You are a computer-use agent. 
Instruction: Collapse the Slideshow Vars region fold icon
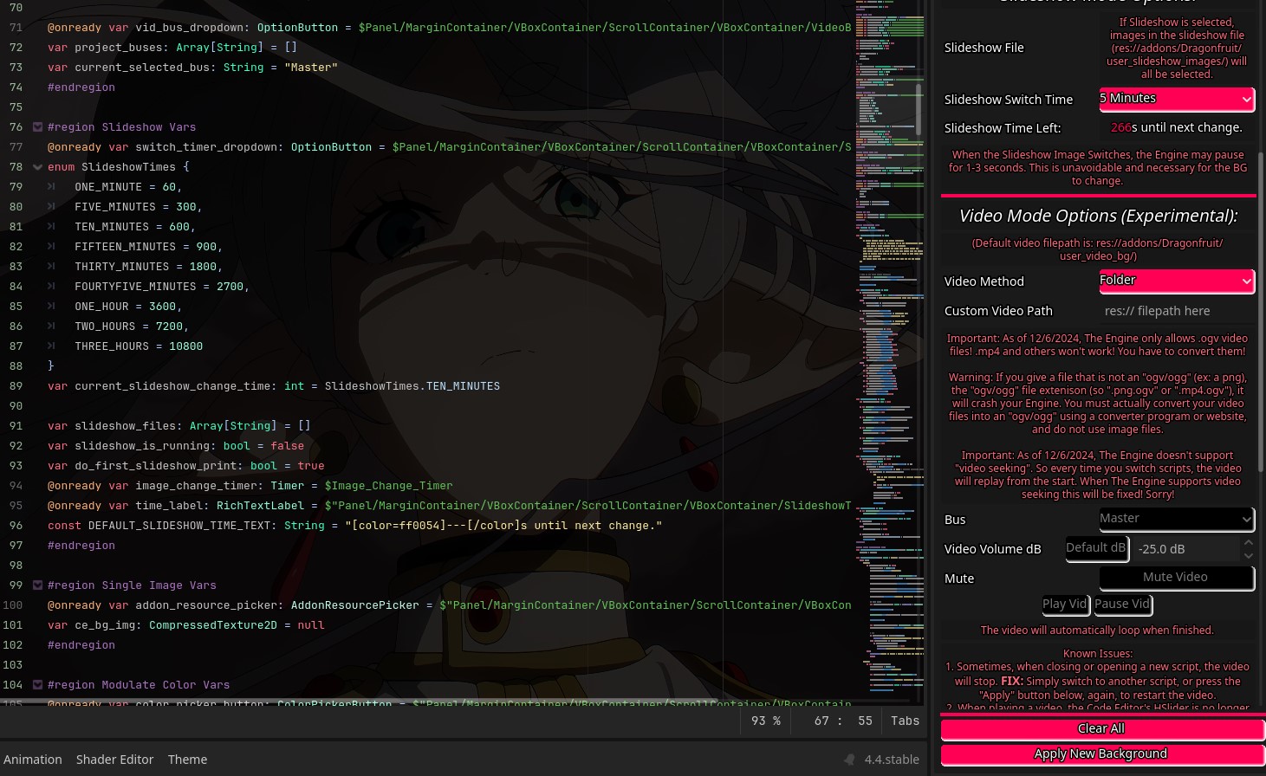pyautogui.click(x=37, y=127)
